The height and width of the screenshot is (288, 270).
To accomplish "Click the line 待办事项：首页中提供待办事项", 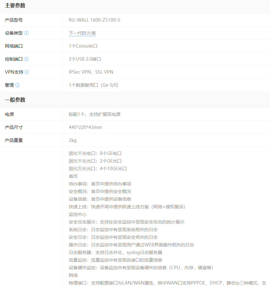I will [x=100, y=184].
